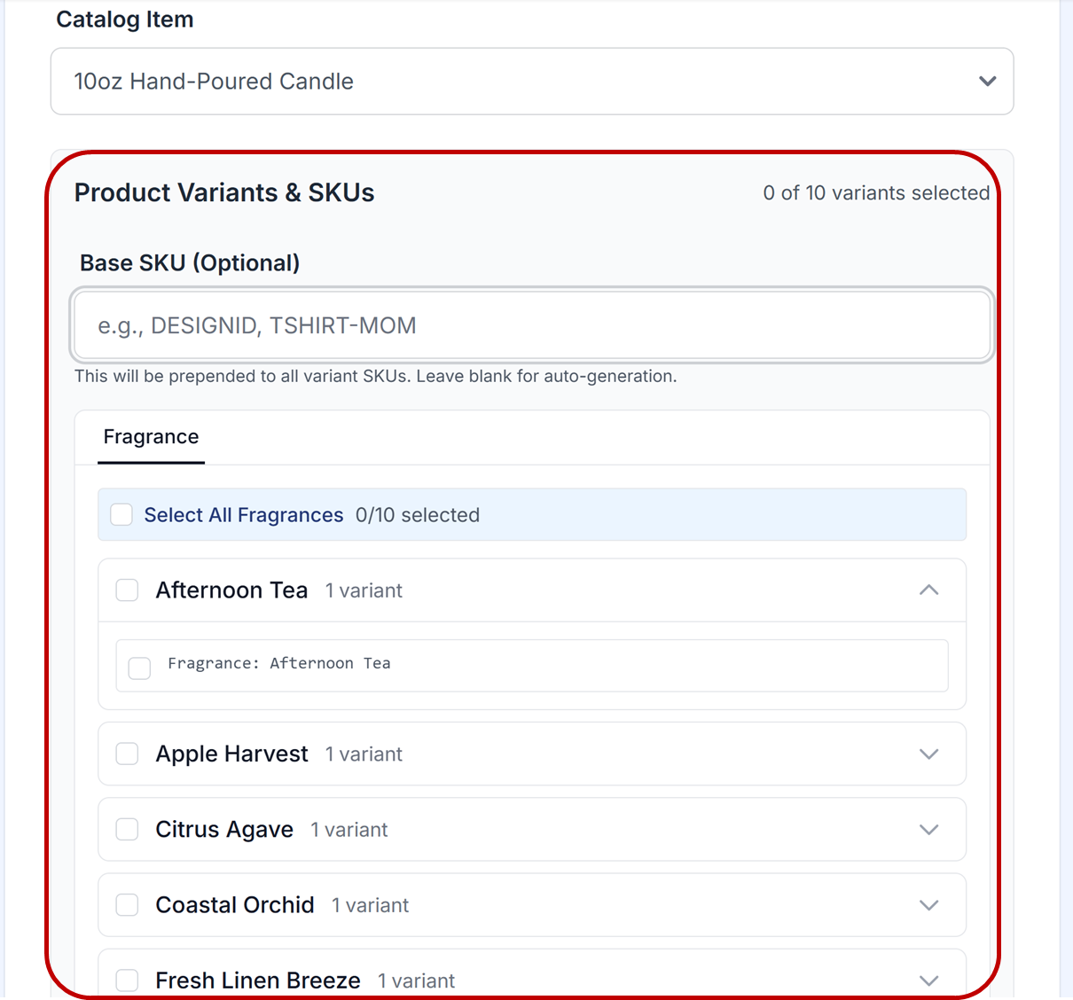Click the Base SKU input field

[x=531, y=325]
